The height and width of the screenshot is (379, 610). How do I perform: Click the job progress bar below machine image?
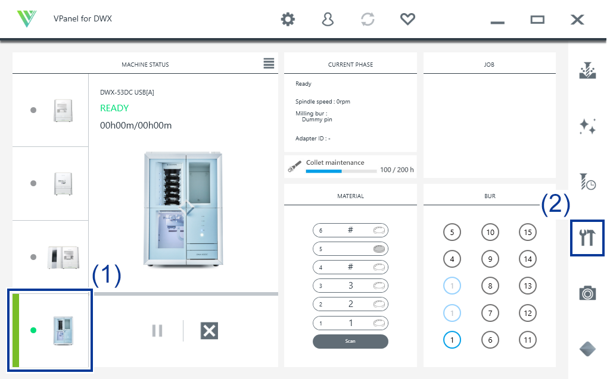pyautogui.click(x=186, y=294)
